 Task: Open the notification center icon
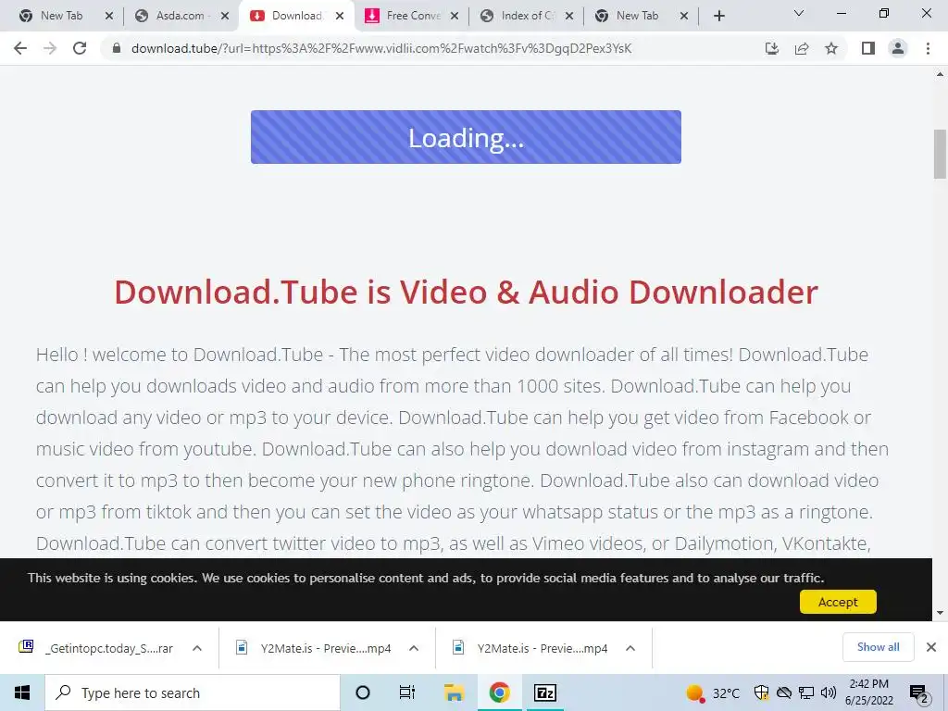click(918, 693)
